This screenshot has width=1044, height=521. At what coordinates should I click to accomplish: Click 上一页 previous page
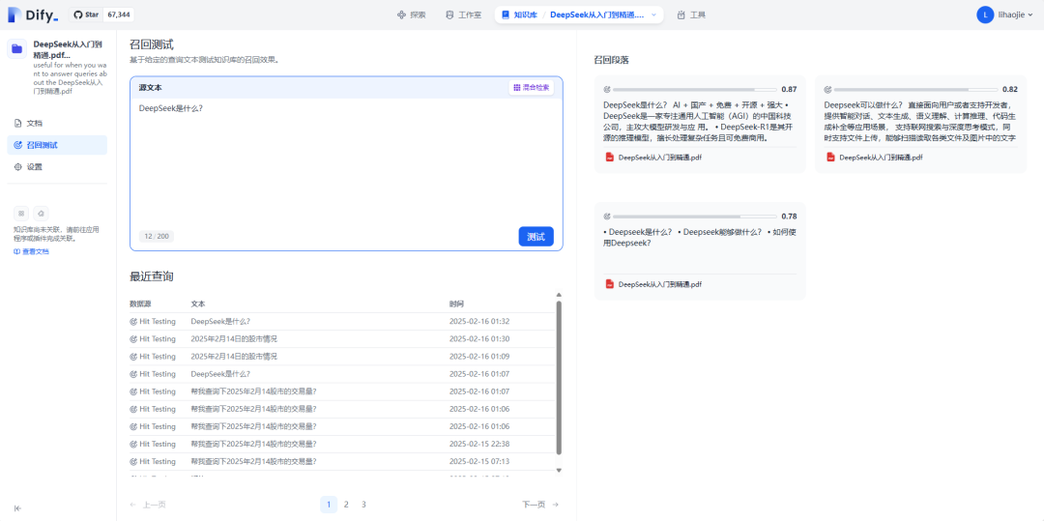149,505
